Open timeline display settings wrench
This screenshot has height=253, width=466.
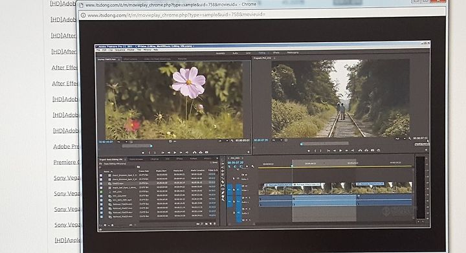tap(252, 166)
